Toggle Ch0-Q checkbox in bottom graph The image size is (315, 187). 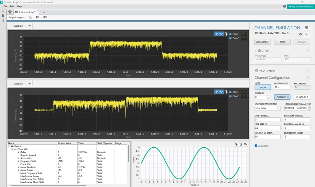point(230,96)
